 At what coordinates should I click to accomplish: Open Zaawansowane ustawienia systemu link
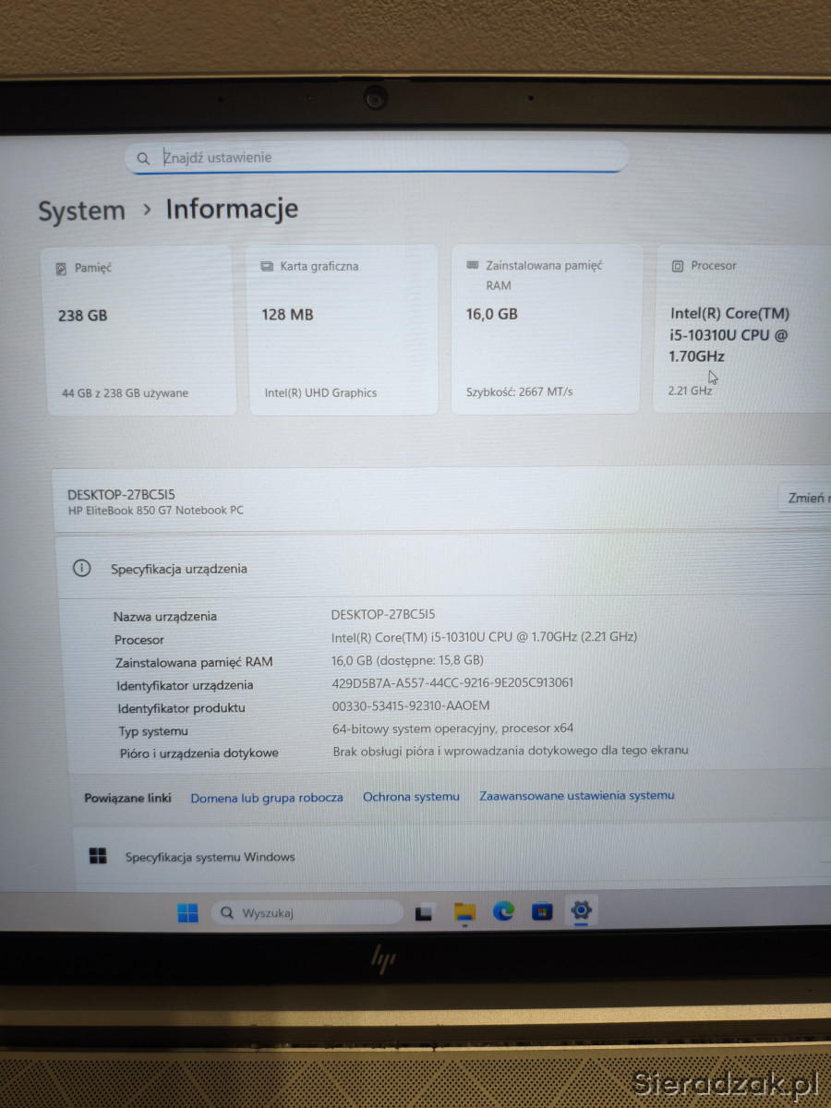(576, 795)
